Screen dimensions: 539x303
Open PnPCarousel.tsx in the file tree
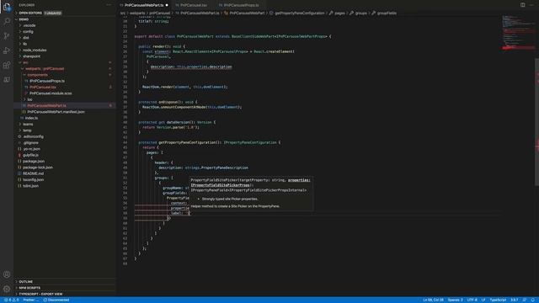(43, 88)
